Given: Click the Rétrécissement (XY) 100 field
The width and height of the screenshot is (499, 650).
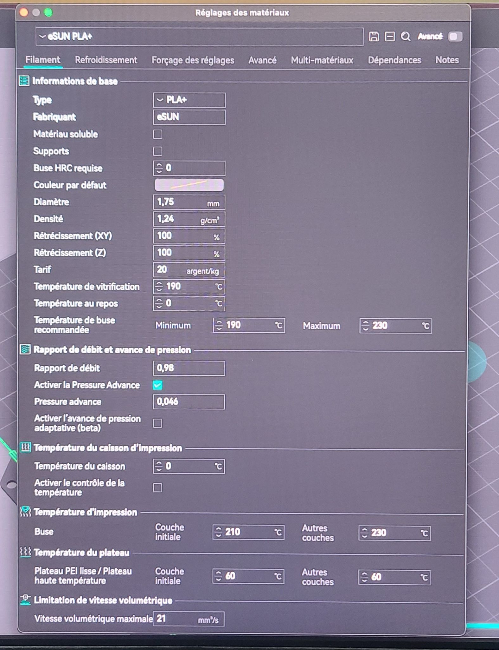Looking at the screenshot, I should (x=189, y=236).
